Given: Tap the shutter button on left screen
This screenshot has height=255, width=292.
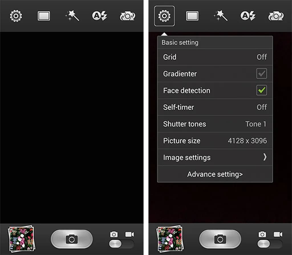Looking at the screenshot, I should pyautogui.click(x=72, y=239).
